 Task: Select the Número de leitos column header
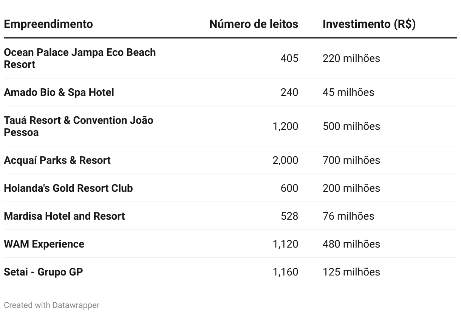254,24
